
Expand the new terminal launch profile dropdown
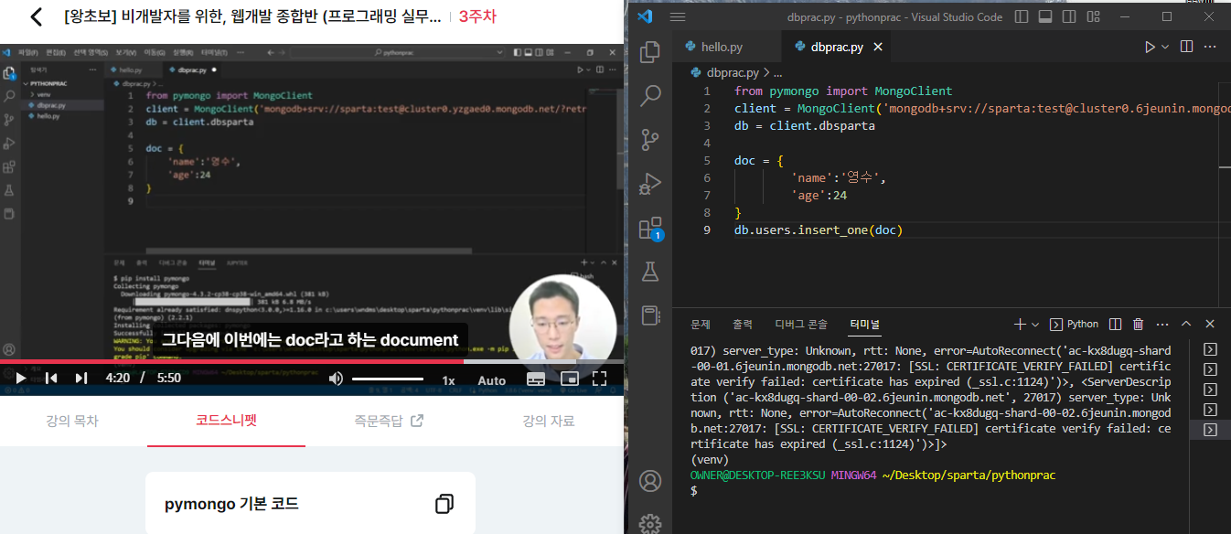coord(1035,324)
